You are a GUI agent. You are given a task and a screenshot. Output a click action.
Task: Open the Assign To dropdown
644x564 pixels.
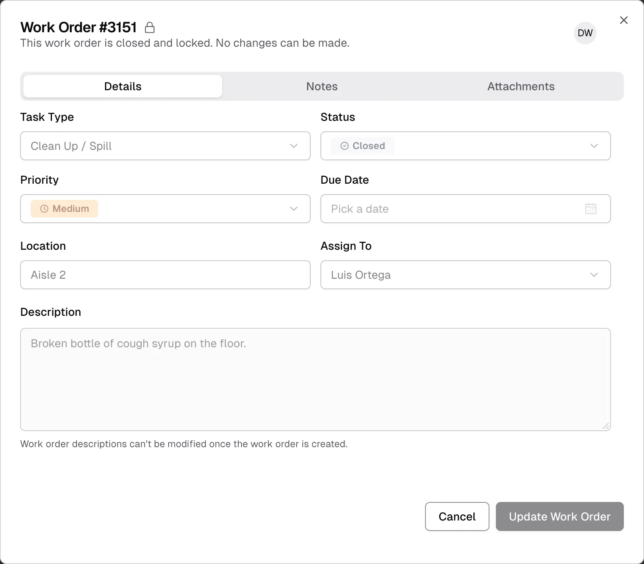click(x=466, y=275)
